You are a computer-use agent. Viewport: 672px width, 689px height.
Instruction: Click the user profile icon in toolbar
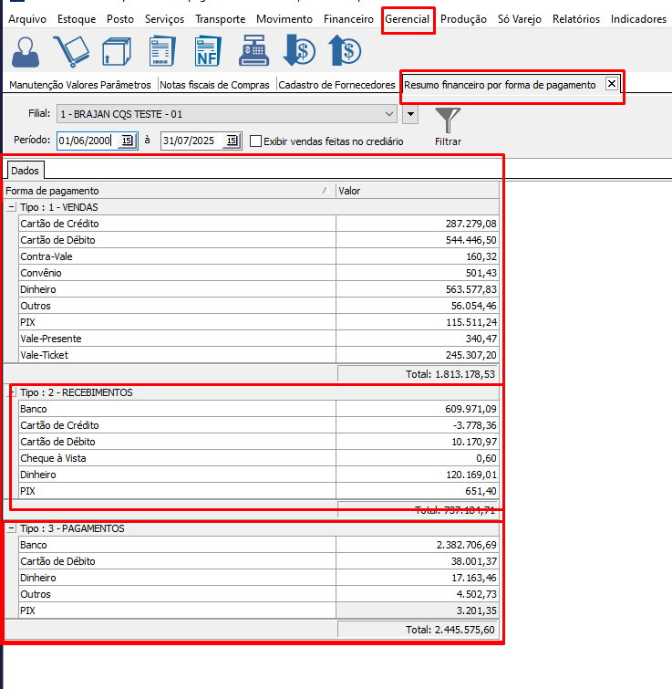click(x=27, y=52)
